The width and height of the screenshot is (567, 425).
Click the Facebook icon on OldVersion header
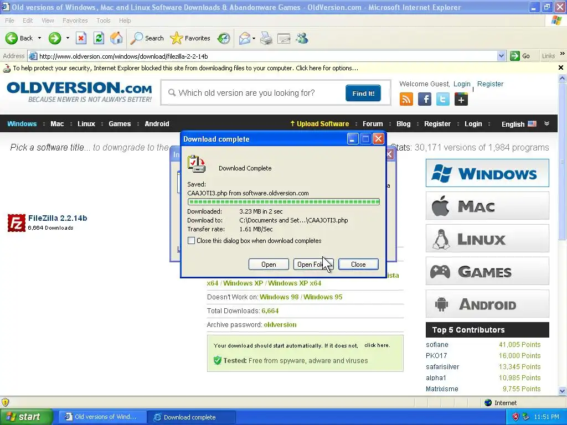click(x=425, y=99)
